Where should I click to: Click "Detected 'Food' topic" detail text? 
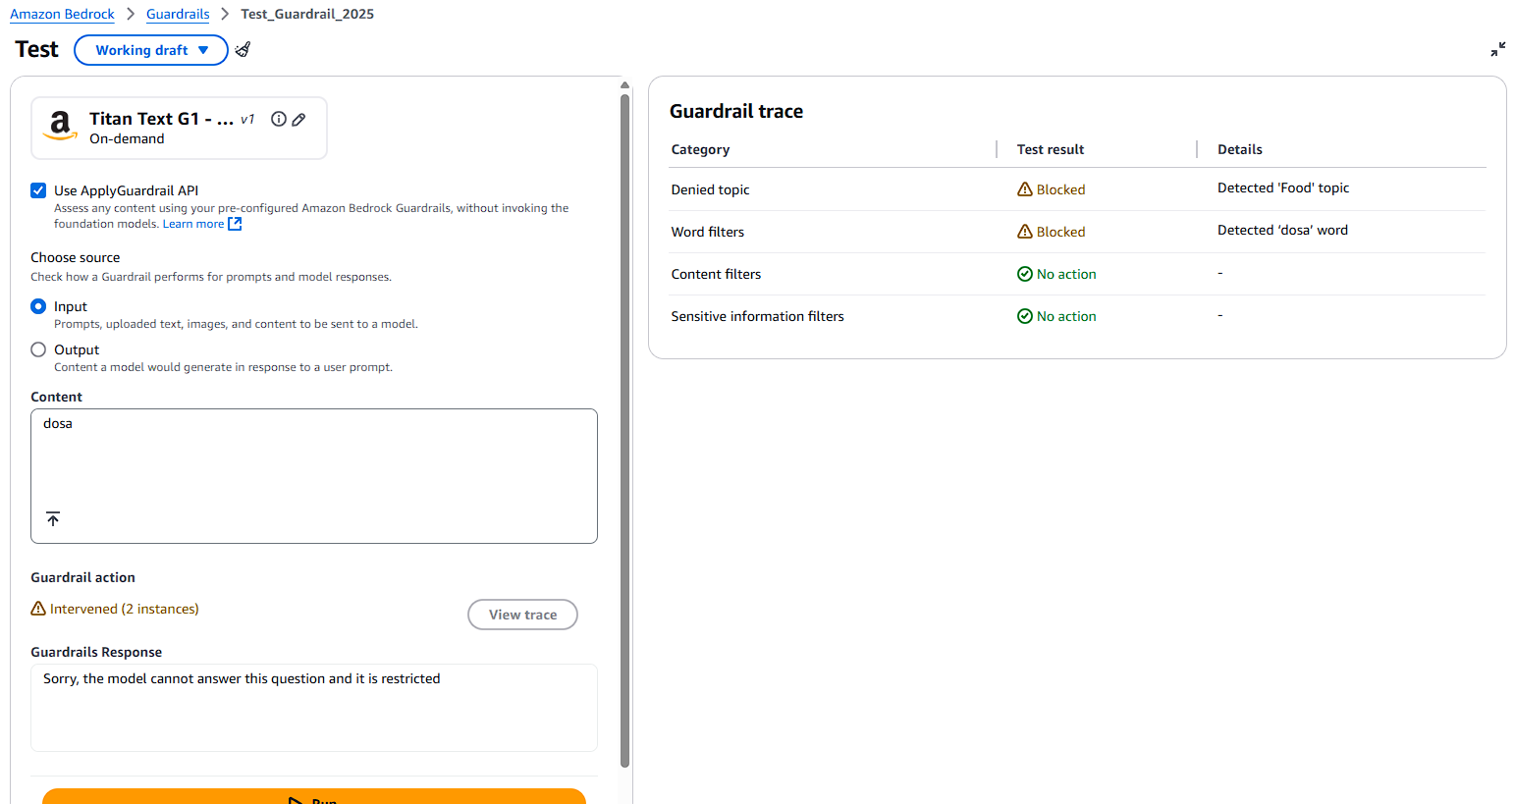[x=1283, y=188]
